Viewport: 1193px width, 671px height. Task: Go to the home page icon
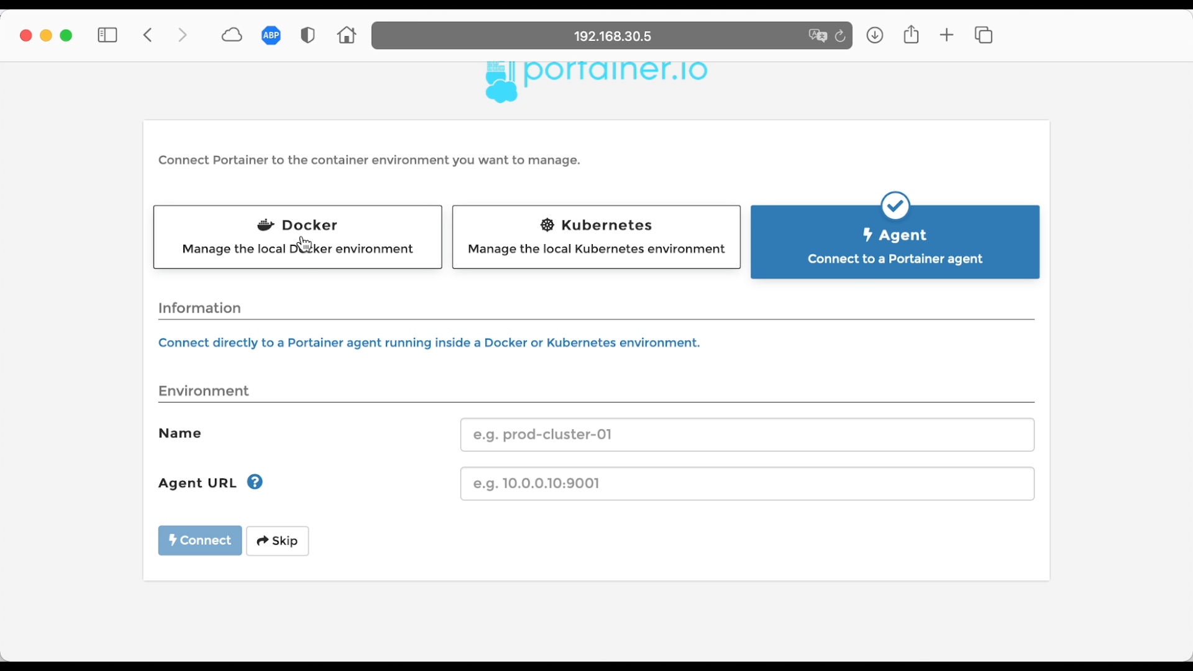[x=347, y=35]
